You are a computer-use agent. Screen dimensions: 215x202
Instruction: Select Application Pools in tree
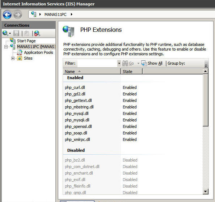pyautogui.click(x=38, y=52)
